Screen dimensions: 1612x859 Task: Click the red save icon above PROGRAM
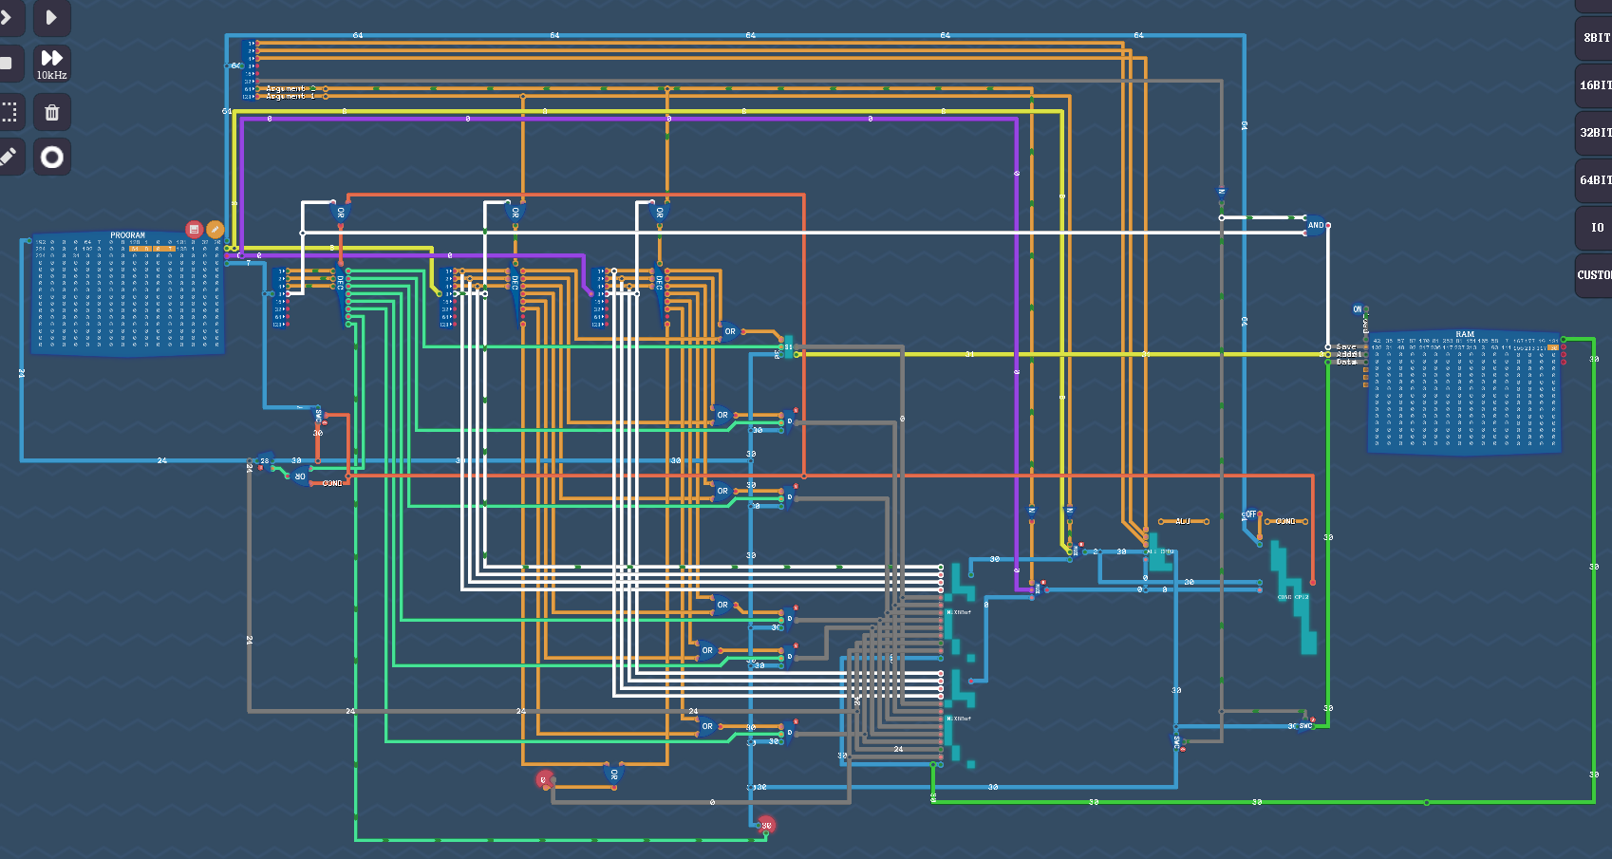click(194, 229)
